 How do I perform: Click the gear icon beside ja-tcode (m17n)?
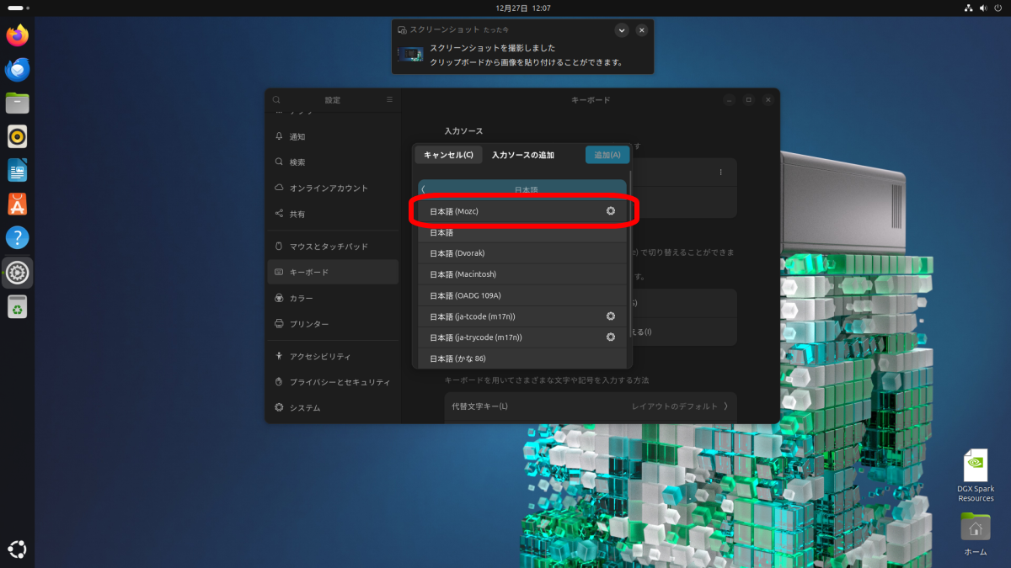(x=611, y=316)
